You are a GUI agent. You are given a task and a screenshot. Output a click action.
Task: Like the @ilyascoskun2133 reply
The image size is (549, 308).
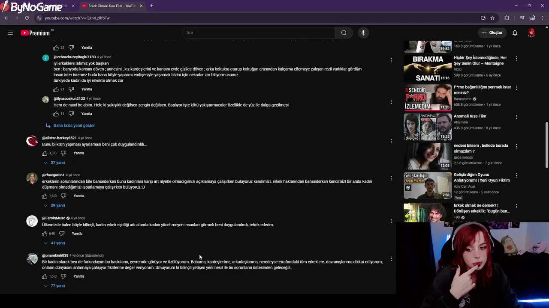click(x=56, y=114)
